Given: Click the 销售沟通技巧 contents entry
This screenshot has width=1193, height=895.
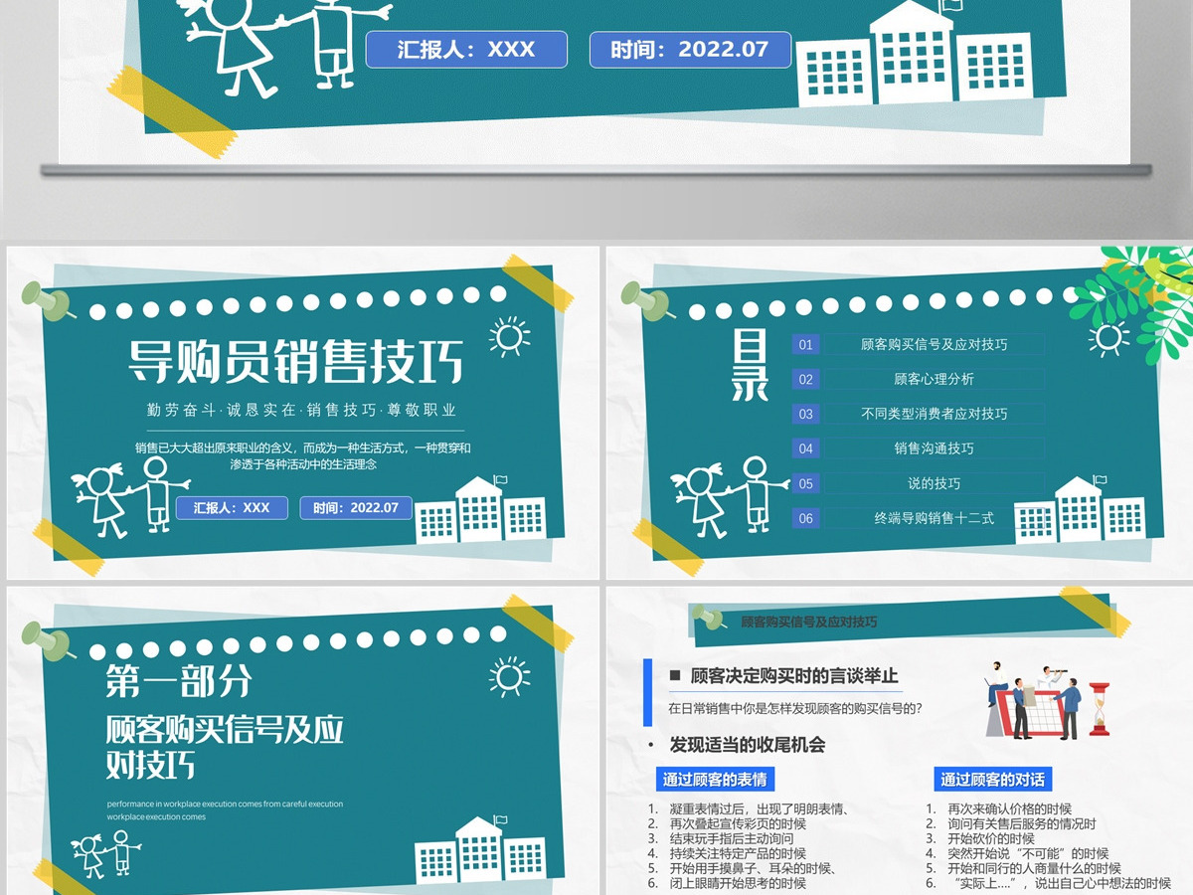Looking at the screenshot, I should (935, 448).
